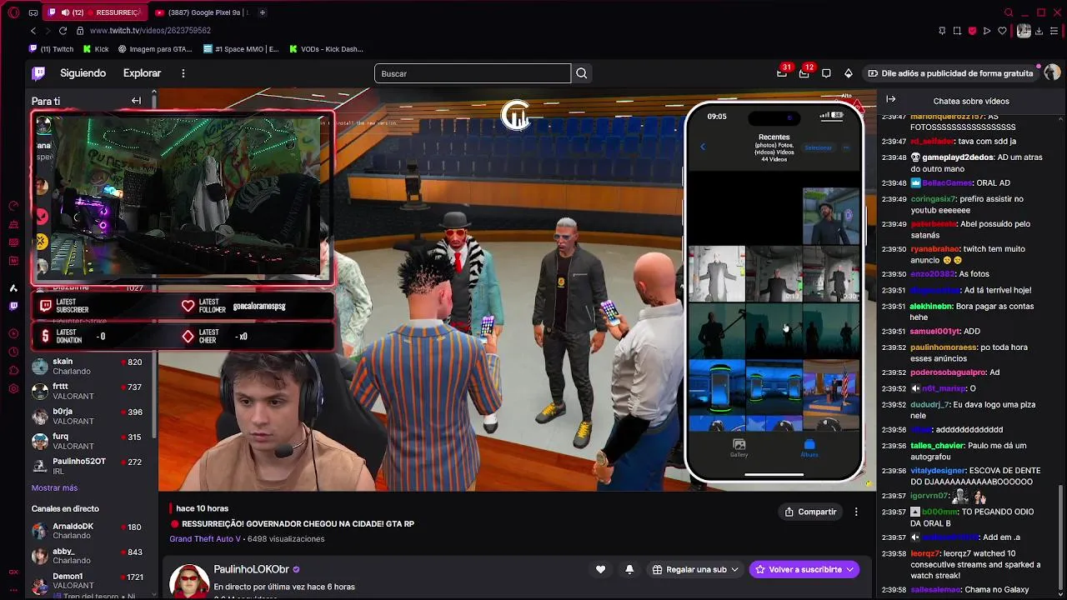Open skain channel in sidebar

[92, 367]
